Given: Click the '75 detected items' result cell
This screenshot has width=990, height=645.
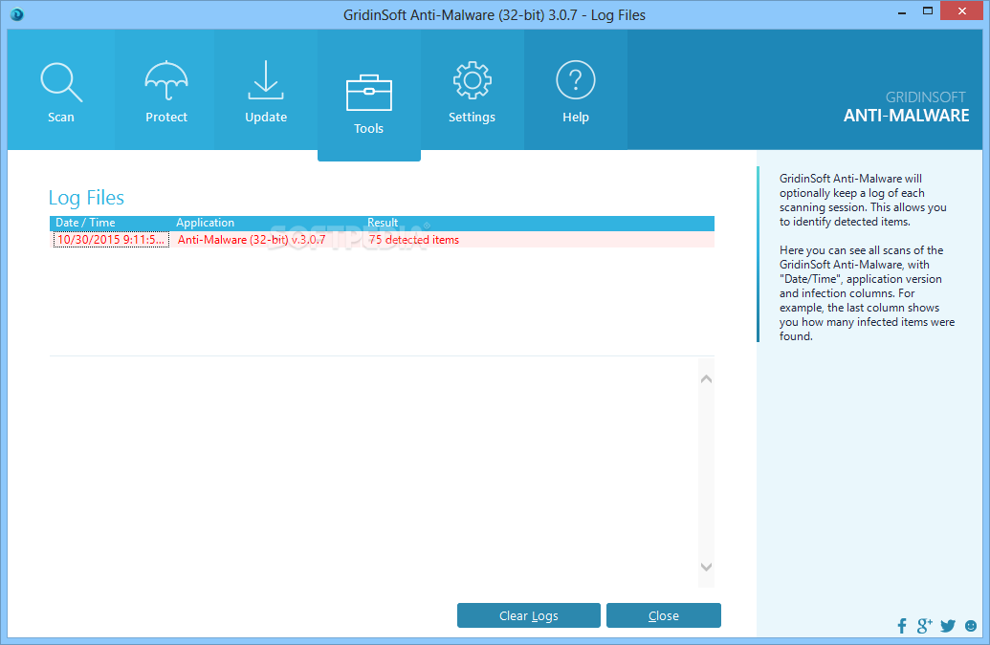Looking at the screenshot, I should 413,240.
